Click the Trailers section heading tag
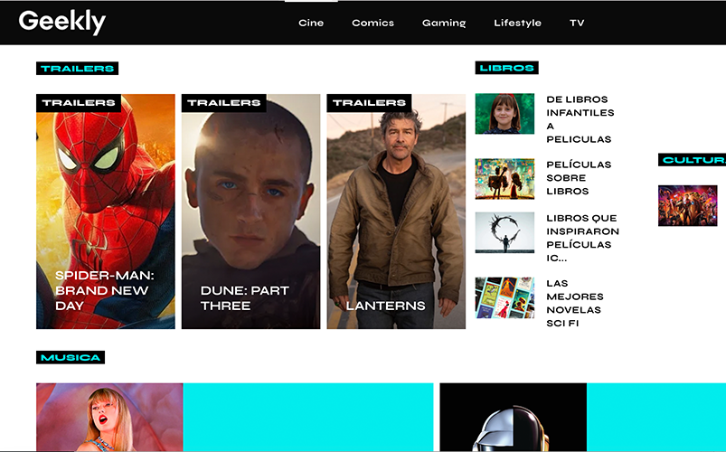Viewport: 726px width, 452px height. [77, 69]
